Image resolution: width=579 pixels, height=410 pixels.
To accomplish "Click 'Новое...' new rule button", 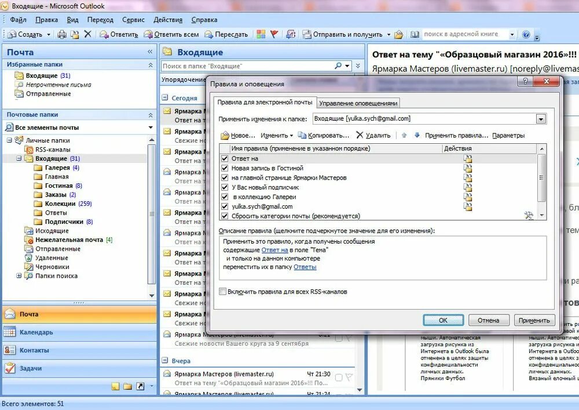I will coord(238,135).
